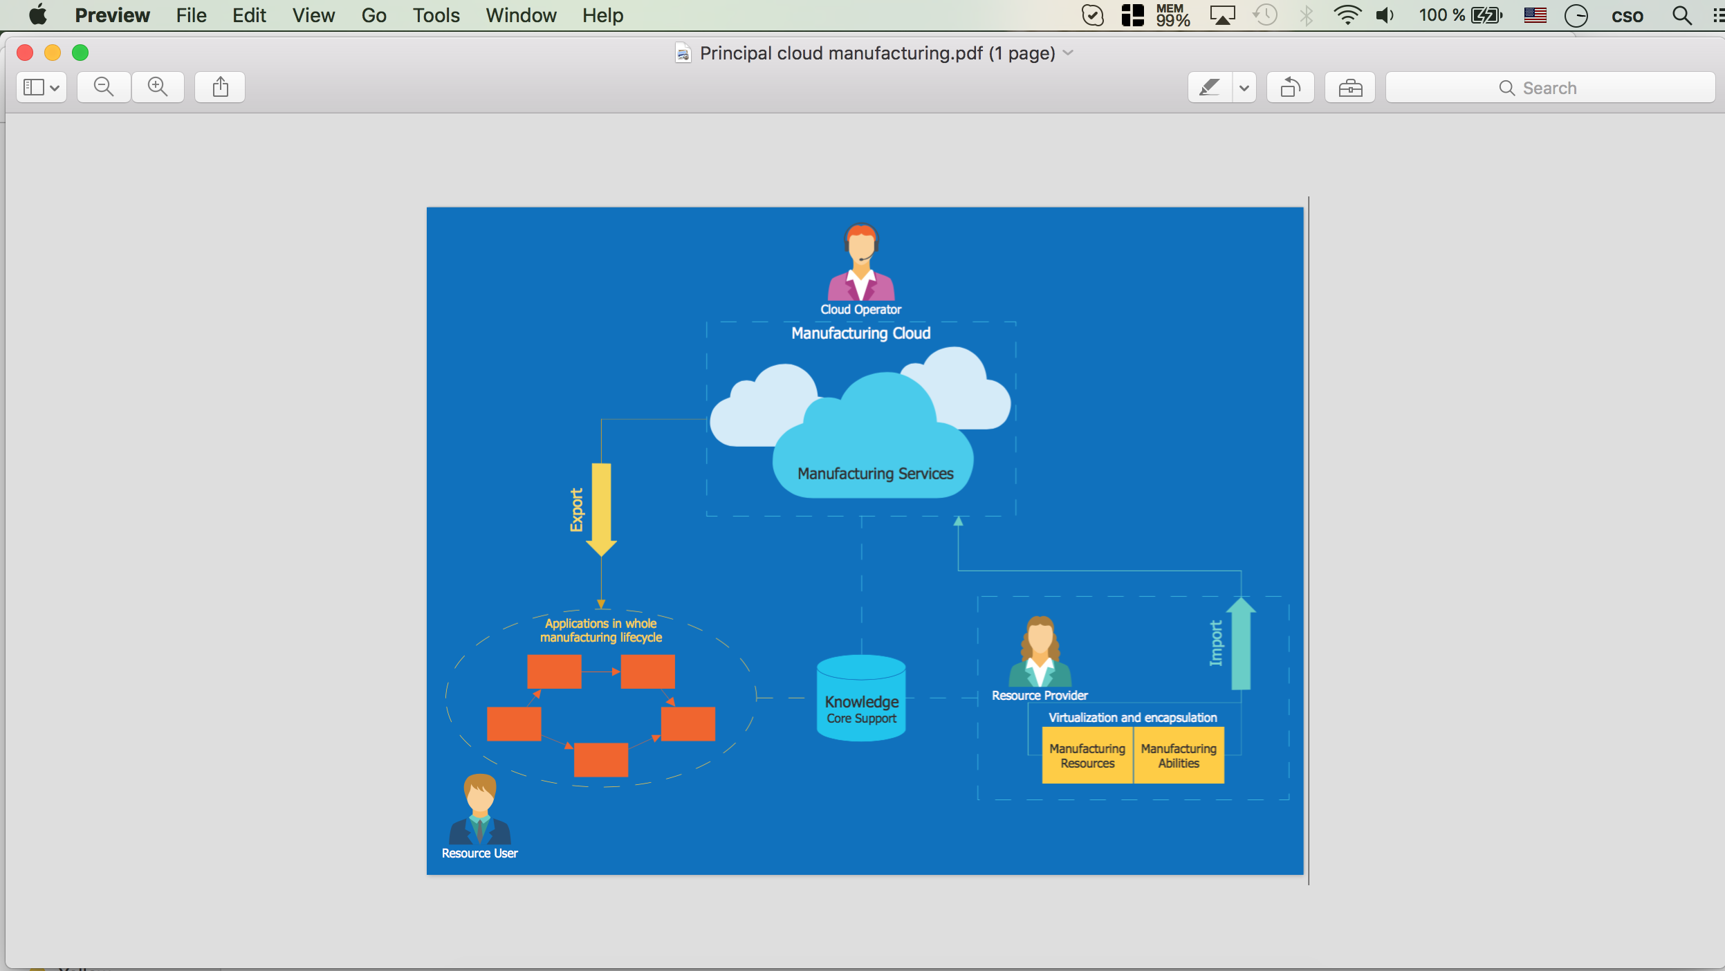Click the Manufacturing Resources yellow box
The width and height of the screenshot is (1725, 971).
coord(1087,756)
